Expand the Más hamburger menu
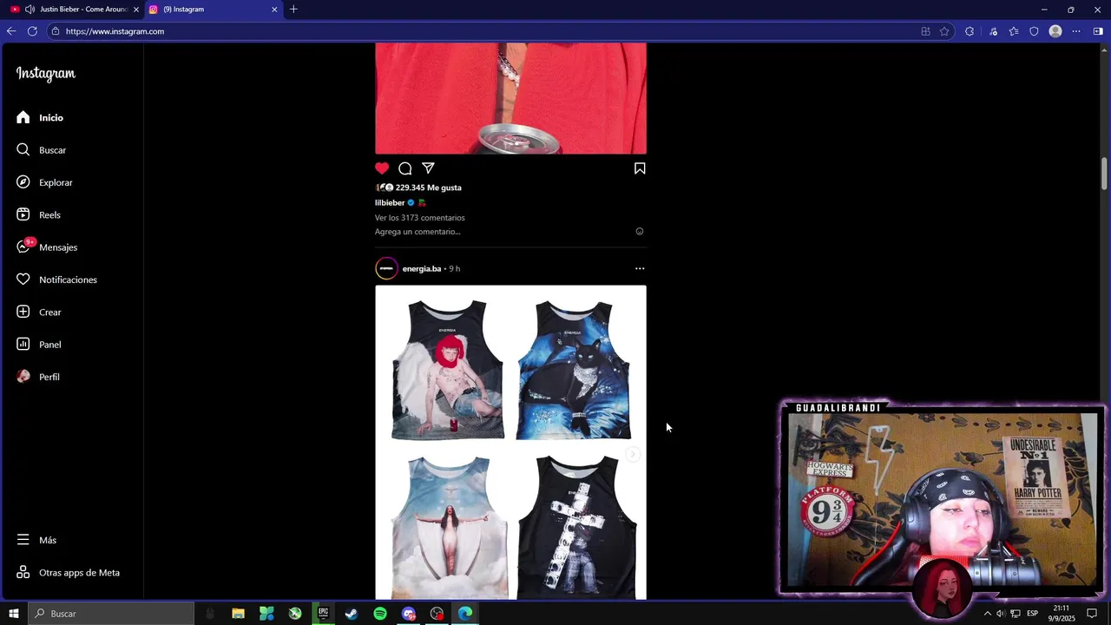This screenshot has width=1111, height=625. (x=23, y=540)
